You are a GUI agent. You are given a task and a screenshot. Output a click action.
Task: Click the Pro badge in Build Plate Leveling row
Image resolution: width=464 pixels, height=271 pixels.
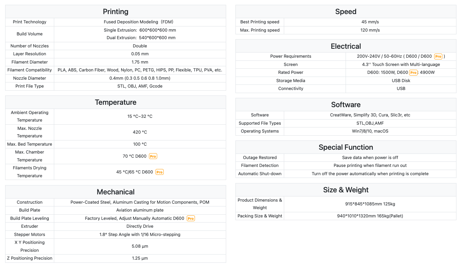pyautogui.click(x=191, y=218)
